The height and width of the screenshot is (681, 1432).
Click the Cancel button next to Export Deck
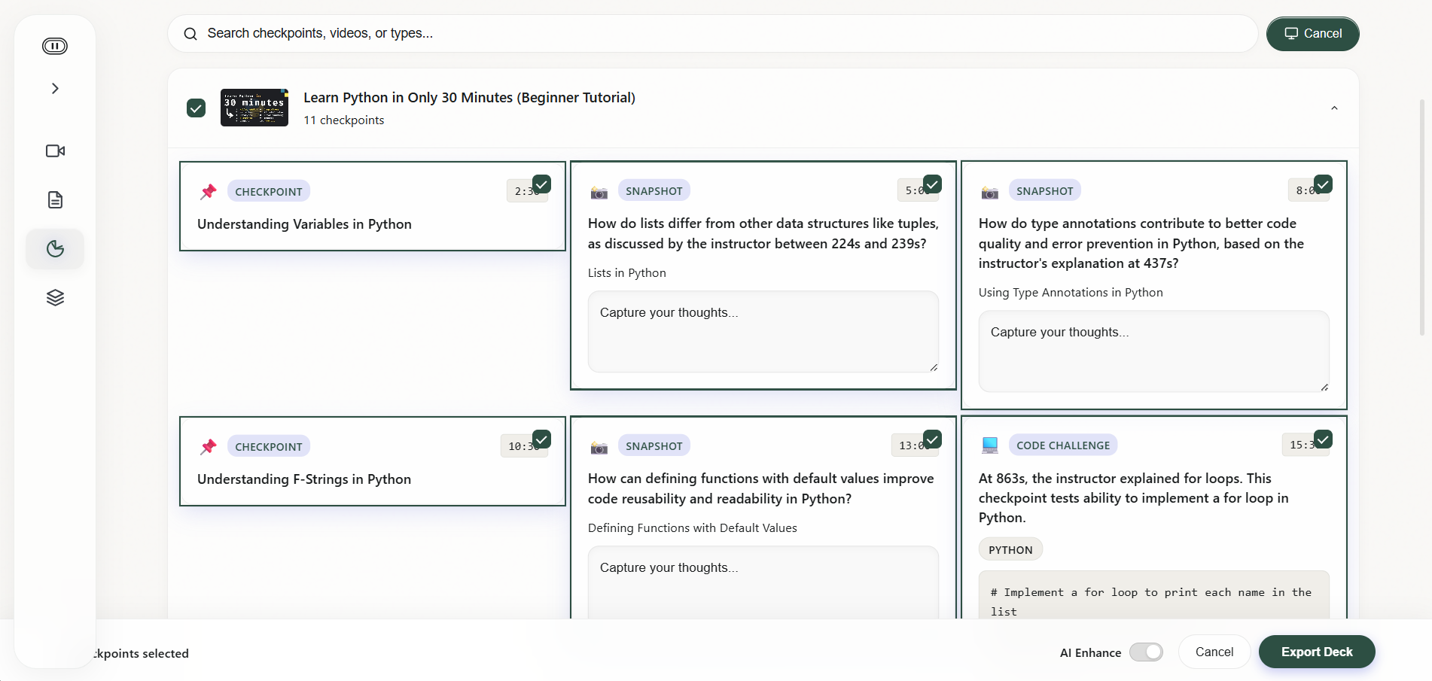[1214, 652]
